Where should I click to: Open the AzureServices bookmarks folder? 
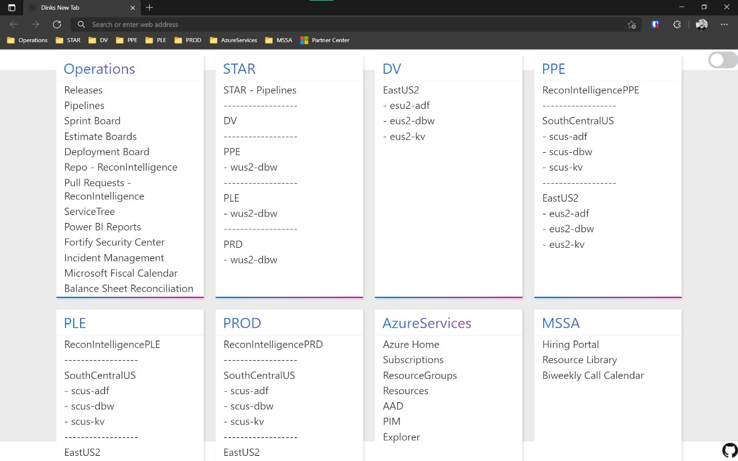point(234,40)
